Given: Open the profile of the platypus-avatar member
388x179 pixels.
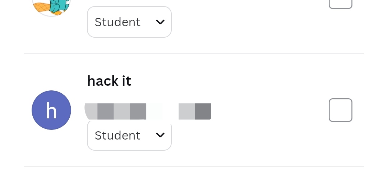Looking at the screenshot, I should 51,6.
